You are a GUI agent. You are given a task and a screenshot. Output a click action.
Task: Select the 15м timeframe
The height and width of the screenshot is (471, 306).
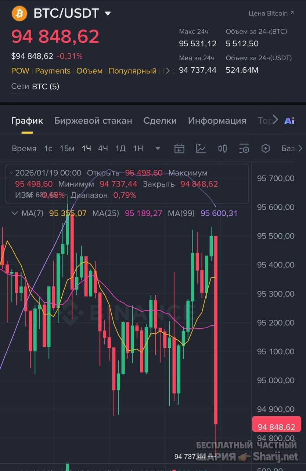point(67,148)
